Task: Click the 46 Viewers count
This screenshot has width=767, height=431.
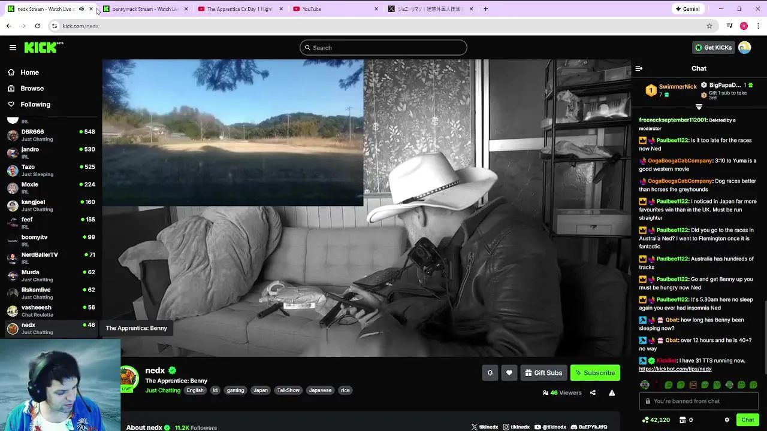Action: pos(561,393)
